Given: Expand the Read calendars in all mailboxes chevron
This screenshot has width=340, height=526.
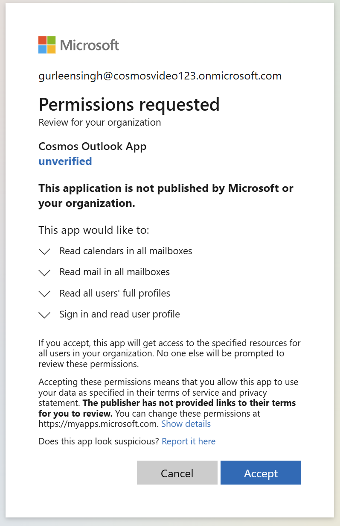Looking at the screenshot, I should (x=44, y=251).
